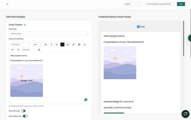This screenshot has height=120, width=191.
Task: Pick the highlight color tool
Action: point(68,44)
